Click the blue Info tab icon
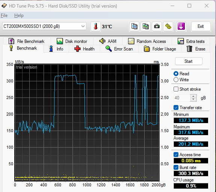This screenshot has height=192, width=216. [51, 49]
